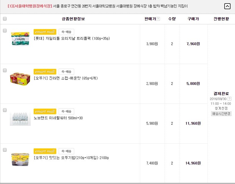Select the Ottogi Jin Ramen checkbox
This screenshot has height=184, width=235.
click(5, 70)
